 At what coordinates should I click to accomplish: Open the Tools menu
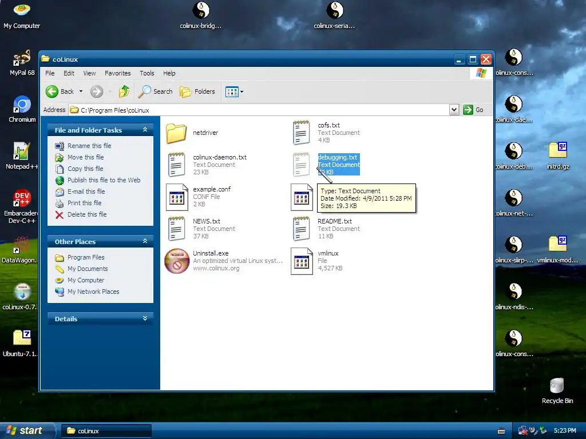pos(147,73)
